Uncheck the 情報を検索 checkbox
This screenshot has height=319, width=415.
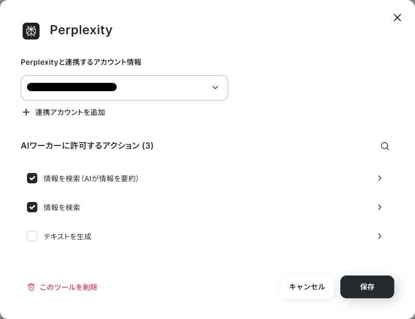coord(32,207)
